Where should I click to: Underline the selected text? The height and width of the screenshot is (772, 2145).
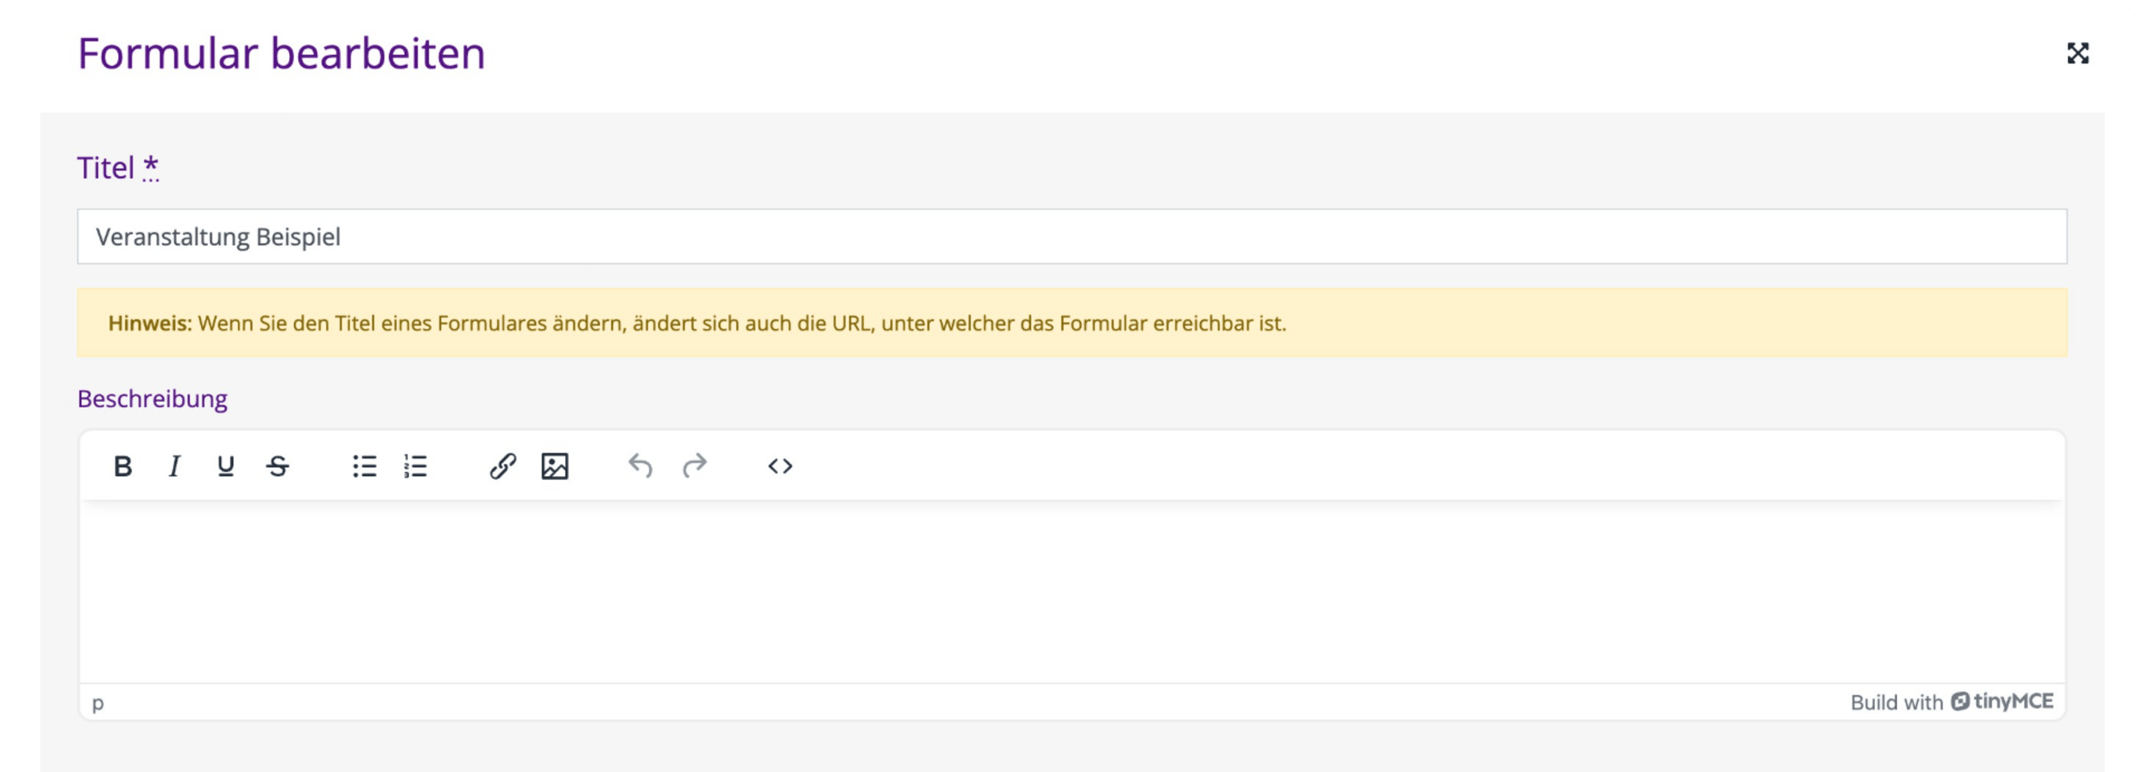tap(226, 466)
